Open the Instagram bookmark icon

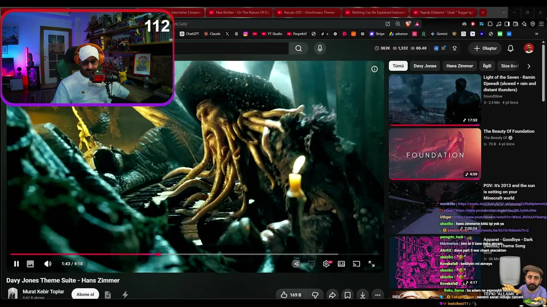(245, 34)
